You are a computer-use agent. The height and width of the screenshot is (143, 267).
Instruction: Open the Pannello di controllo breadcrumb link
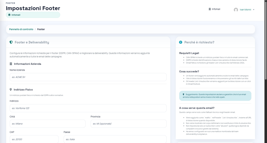21,29
